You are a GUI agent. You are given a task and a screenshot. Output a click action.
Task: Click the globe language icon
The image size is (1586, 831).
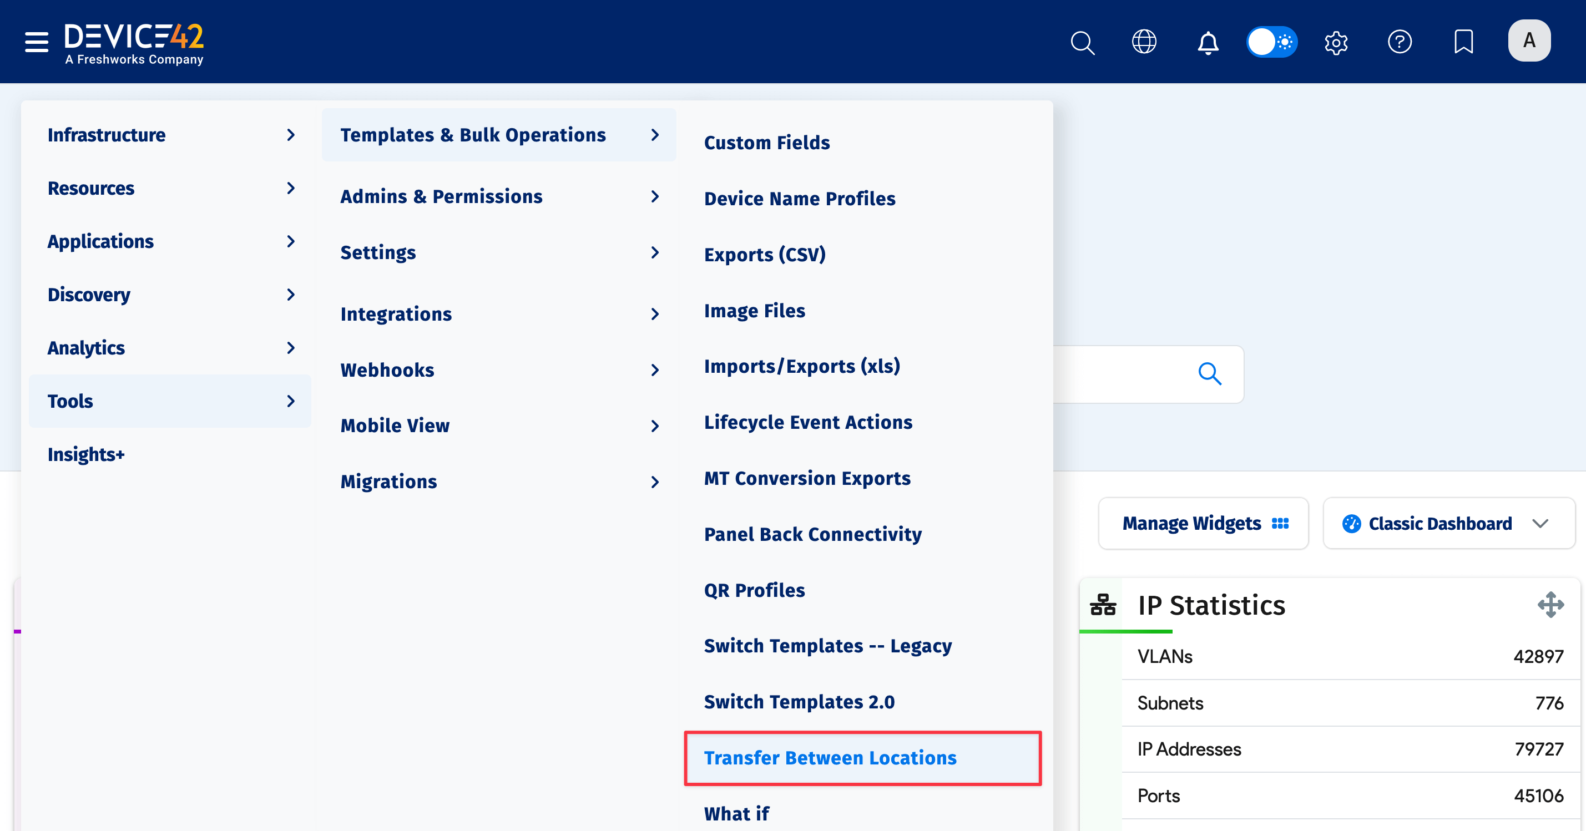point(1145,41)
